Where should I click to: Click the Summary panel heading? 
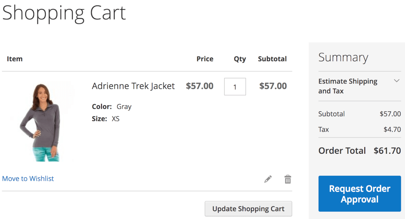[x=343, y=57]
